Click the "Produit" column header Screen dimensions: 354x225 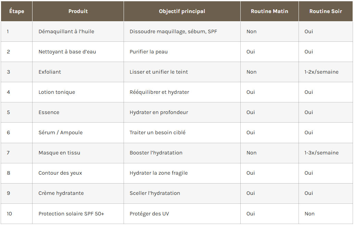pyautogui.click(x=78, y=11)
